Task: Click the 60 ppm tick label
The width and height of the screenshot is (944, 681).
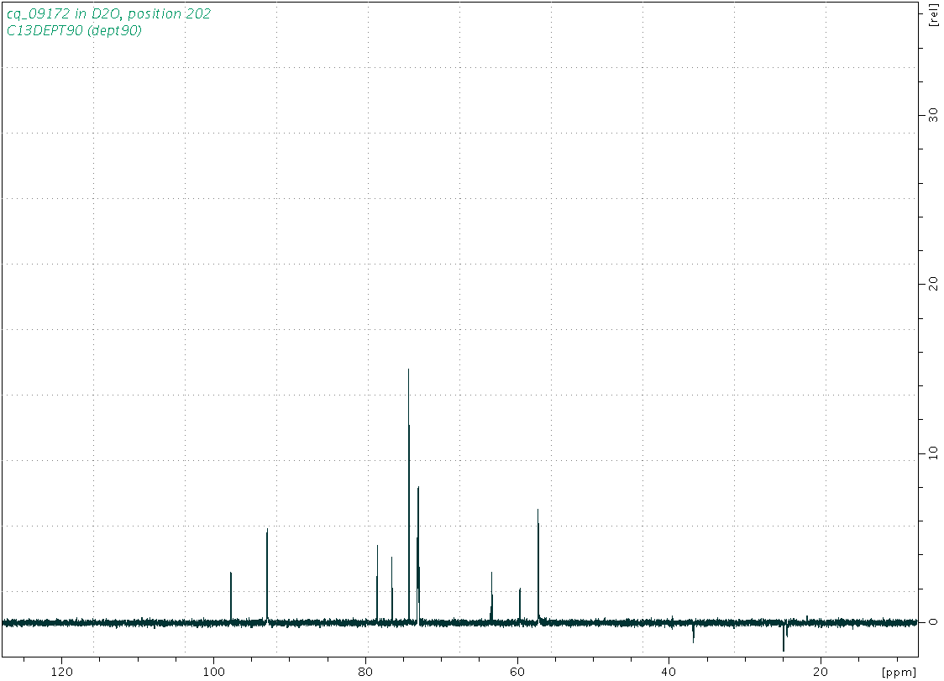Action: 517,672
